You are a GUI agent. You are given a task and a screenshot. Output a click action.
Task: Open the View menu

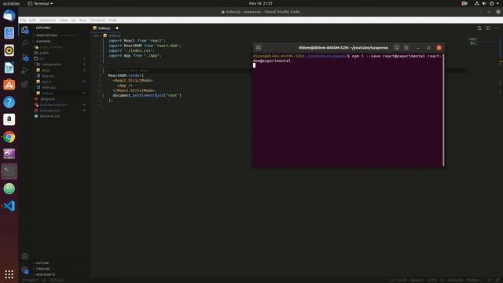tap(63, 20)
